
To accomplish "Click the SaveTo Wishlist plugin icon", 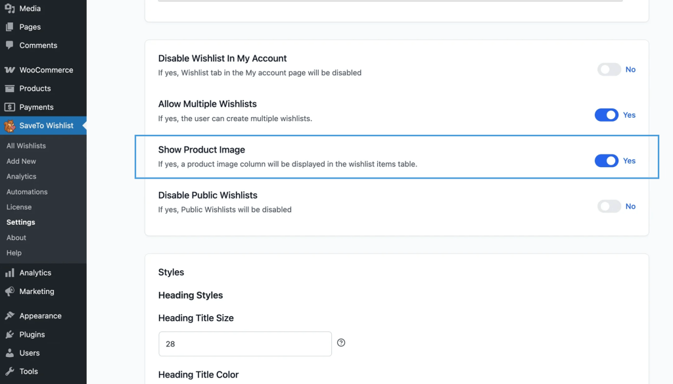I will (9, 125).
